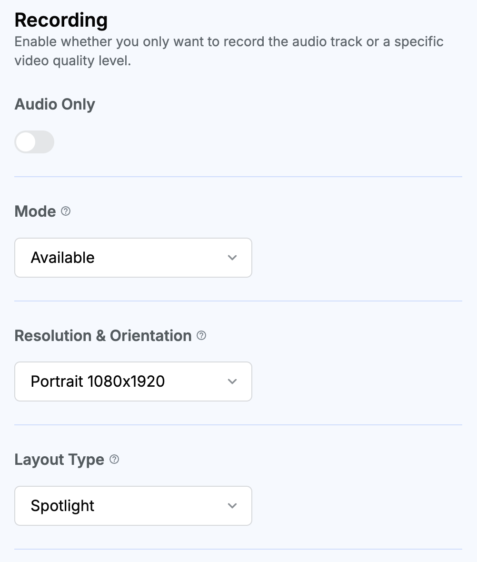Open the Layout Type dropdown showing Spotlight
The width and height of the screenshot is (477, 562).
[133, 506]
